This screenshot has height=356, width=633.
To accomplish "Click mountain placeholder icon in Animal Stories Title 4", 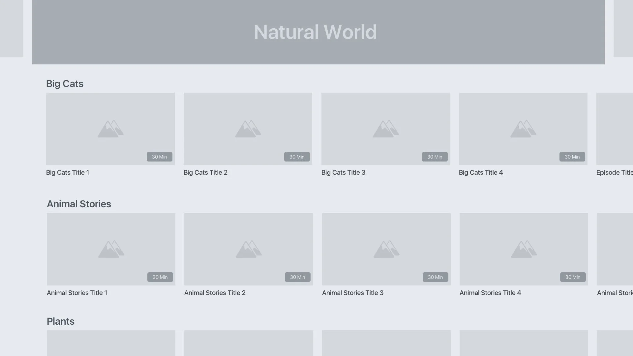I will tap(524, 249).
